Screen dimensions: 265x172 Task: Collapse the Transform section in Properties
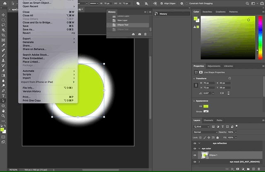[195, 78]
